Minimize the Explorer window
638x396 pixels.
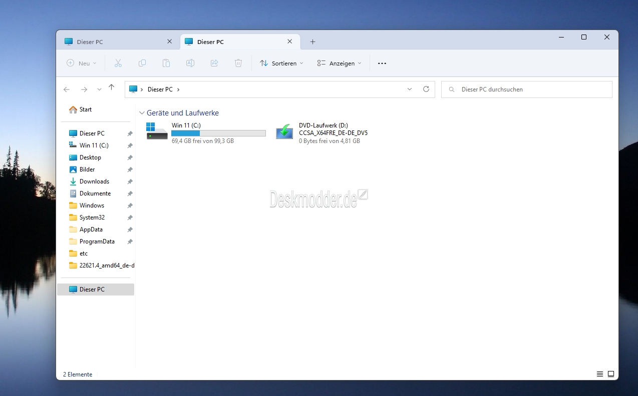point(561,37)
